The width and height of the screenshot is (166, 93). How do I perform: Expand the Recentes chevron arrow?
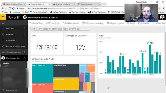[x=25, y=34]
